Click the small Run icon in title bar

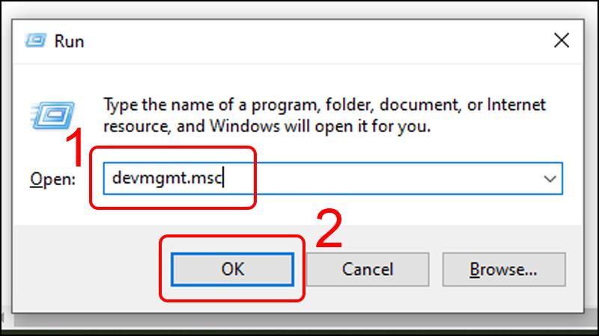click(x=34, y=40)
